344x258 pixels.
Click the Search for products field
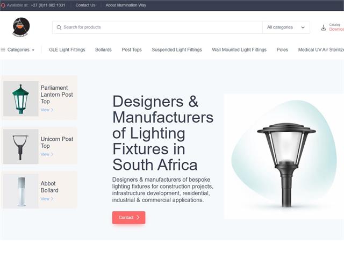pyautogui.click(x=157, y=27)
